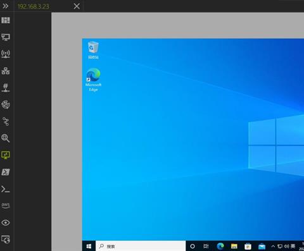Open the hash subnet calculator icon
The height and width of the screenshot is (251, 304).
click(x=6, y=87)
